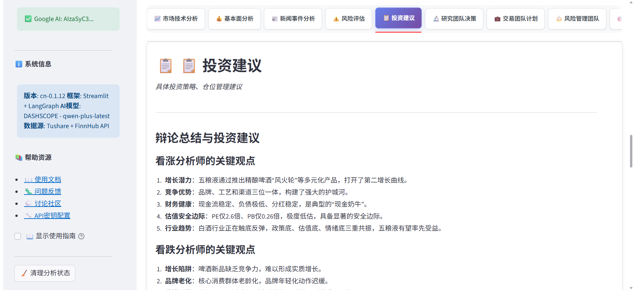Viewport: 640px width, 290px height.
Task: Click the scales icon on 风险管理团队 tab
Action: [x=559, y=19]
